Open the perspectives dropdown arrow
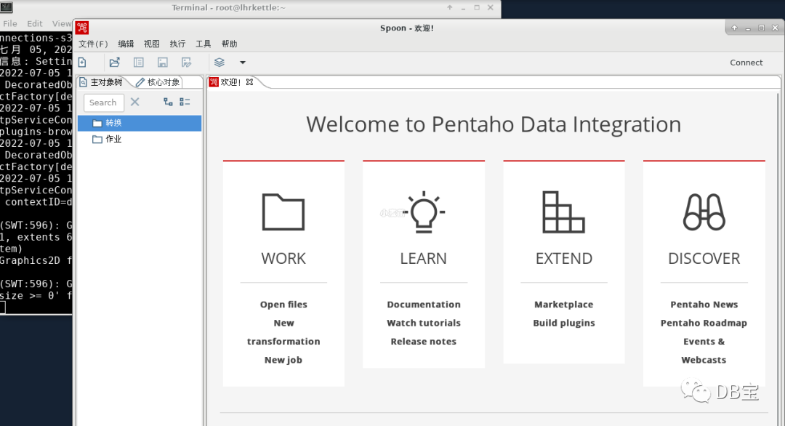 [243, 63]
